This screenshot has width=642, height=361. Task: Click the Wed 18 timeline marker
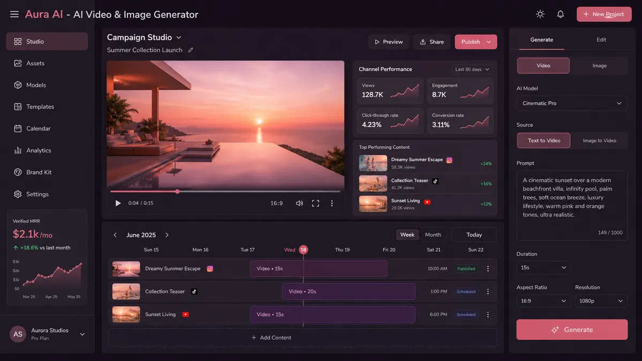pyautogui.click(x=303, y=250)
